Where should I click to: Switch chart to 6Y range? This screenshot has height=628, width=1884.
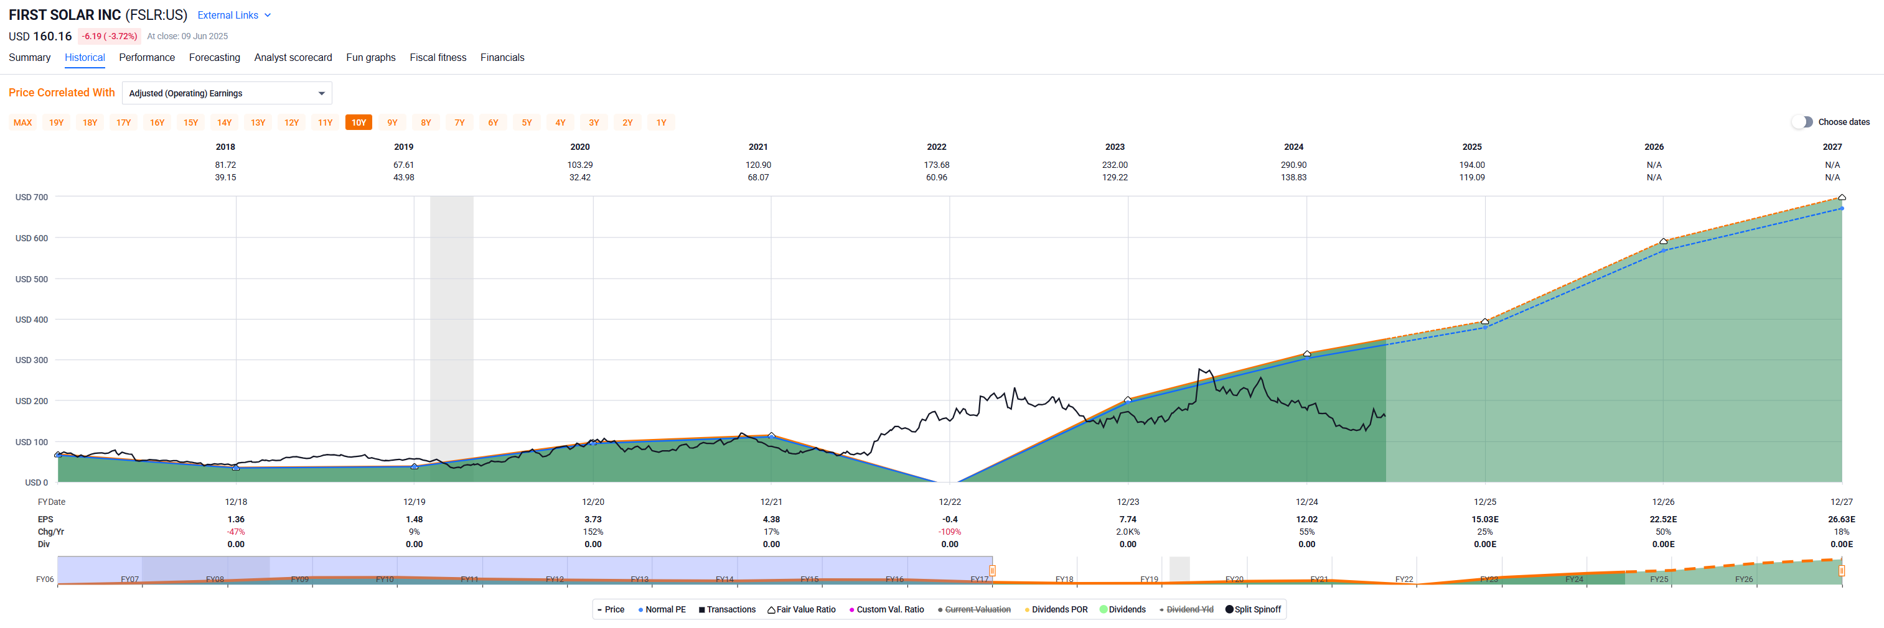(494, 122)
